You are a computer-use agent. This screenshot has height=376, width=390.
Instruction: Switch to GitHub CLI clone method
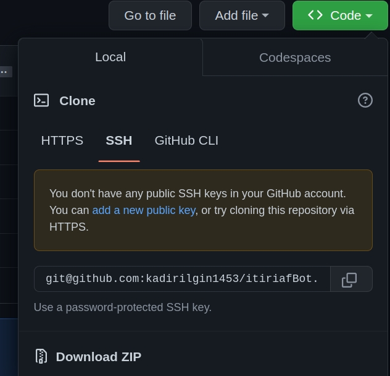pos(186,140)
